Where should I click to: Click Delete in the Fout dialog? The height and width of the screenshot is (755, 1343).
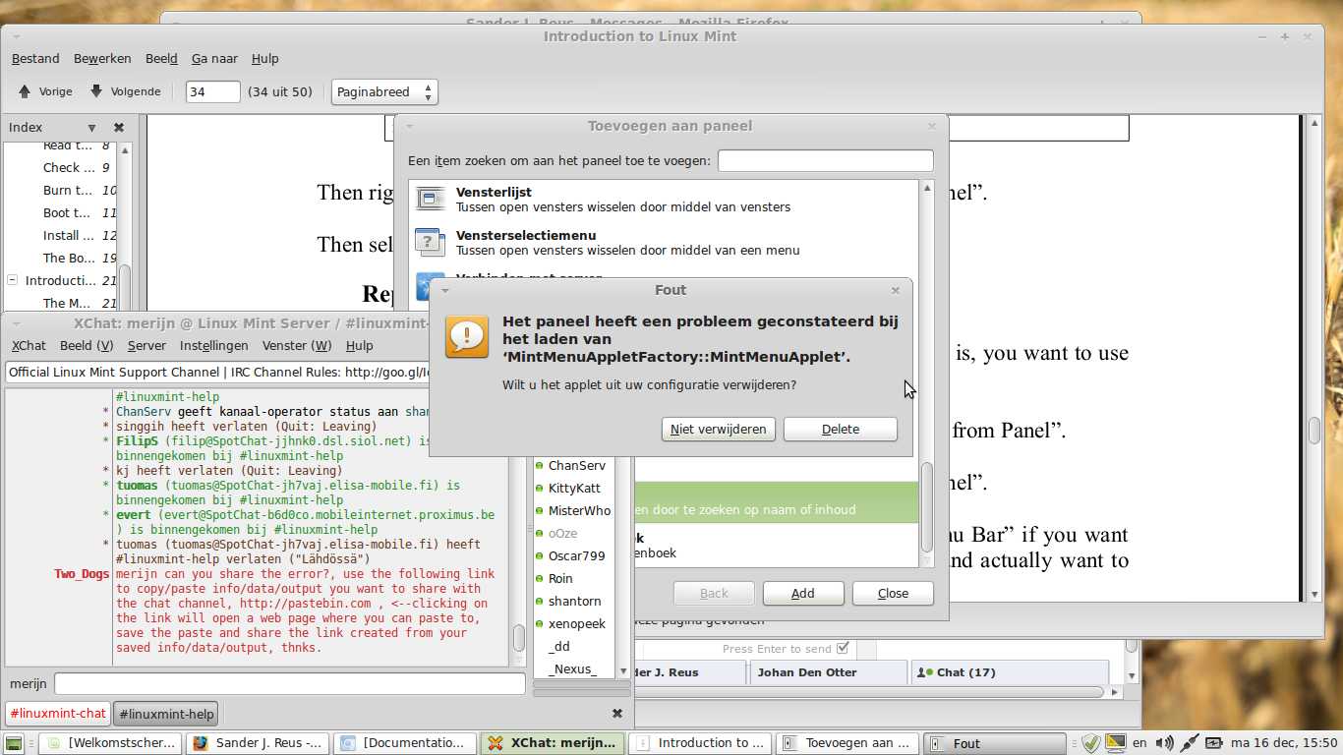[x=841, y=430]
